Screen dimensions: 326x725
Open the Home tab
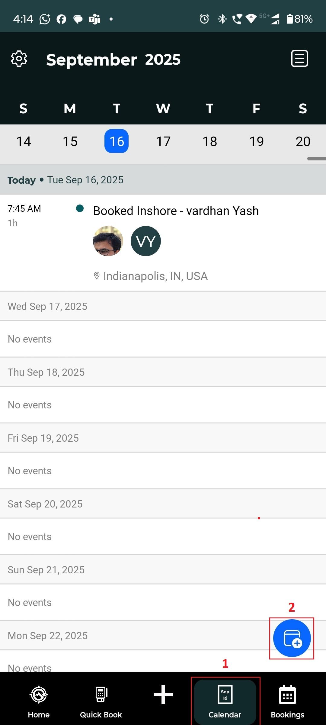pos(39,701)
